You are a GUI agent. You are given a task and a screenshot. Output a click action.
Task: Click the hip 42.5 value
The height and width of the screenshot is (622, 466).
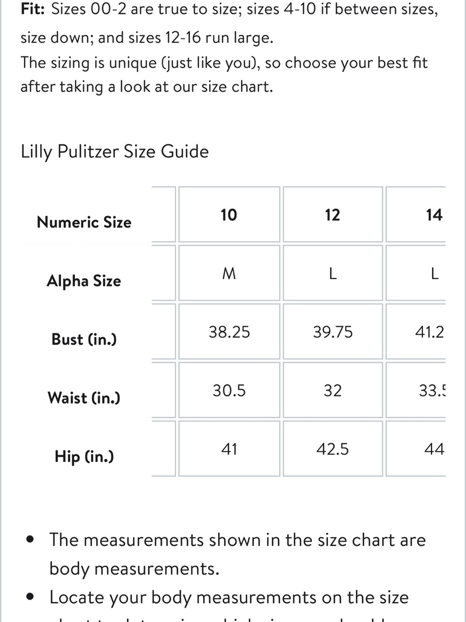click(x=333, y=449)
